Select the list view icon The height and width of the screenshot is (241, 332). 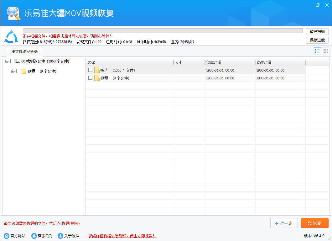(317, 51)
